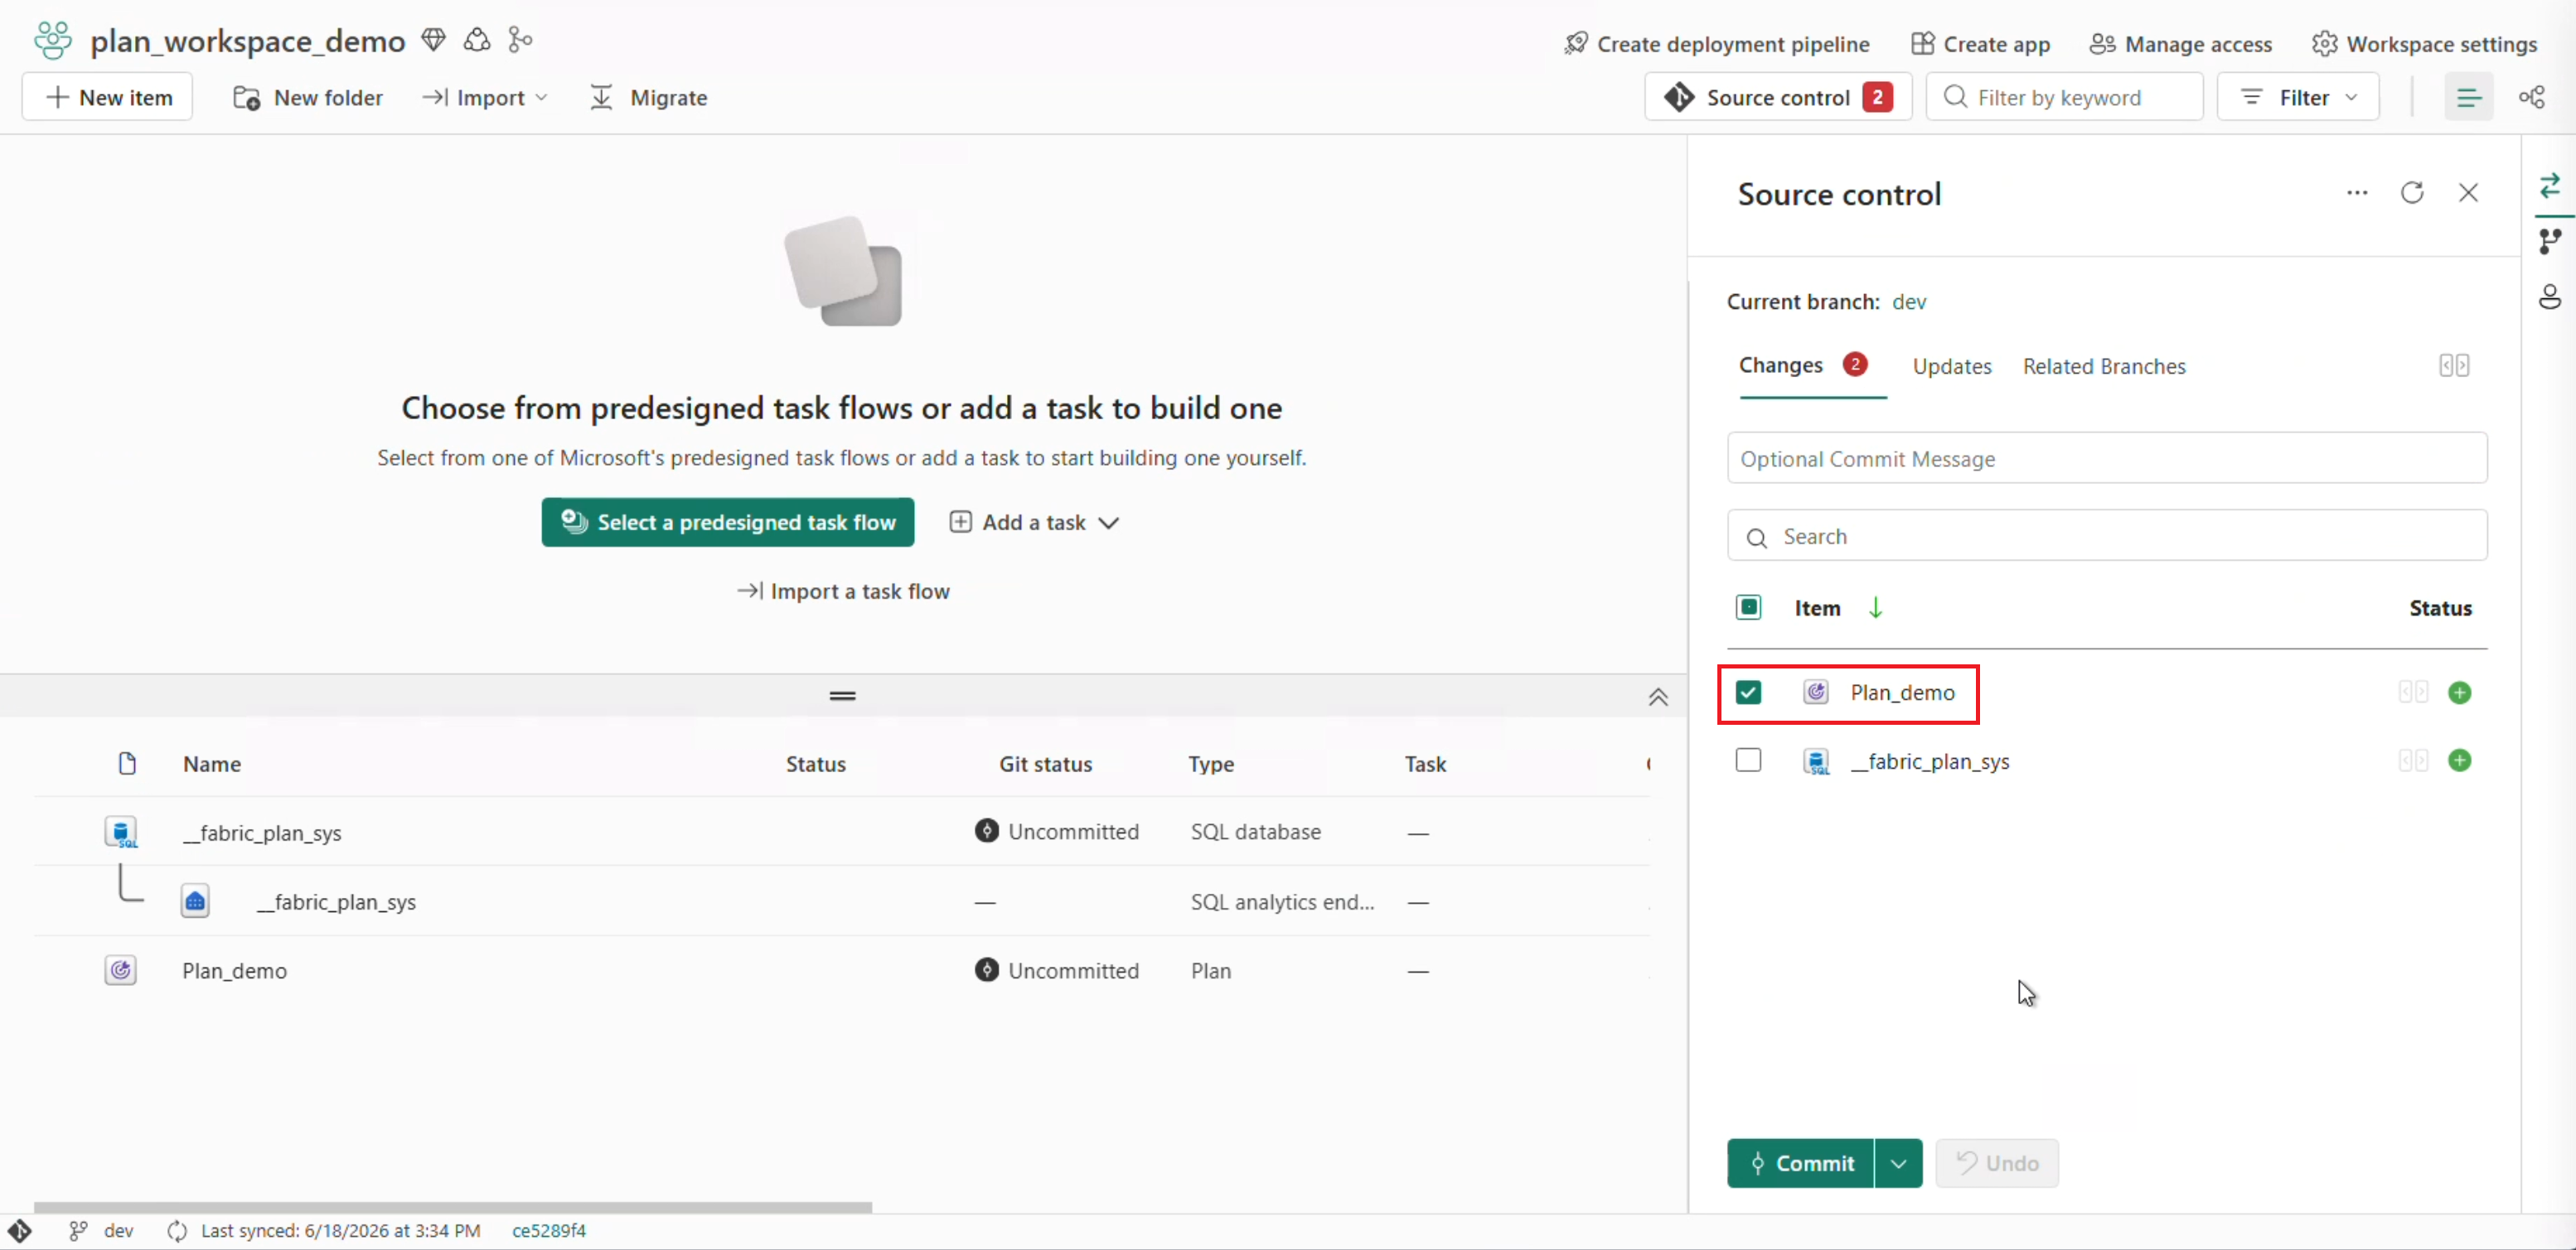Click the dev branch link in Current branch
The image size is (2576, 1250).
pos(1909,302)
